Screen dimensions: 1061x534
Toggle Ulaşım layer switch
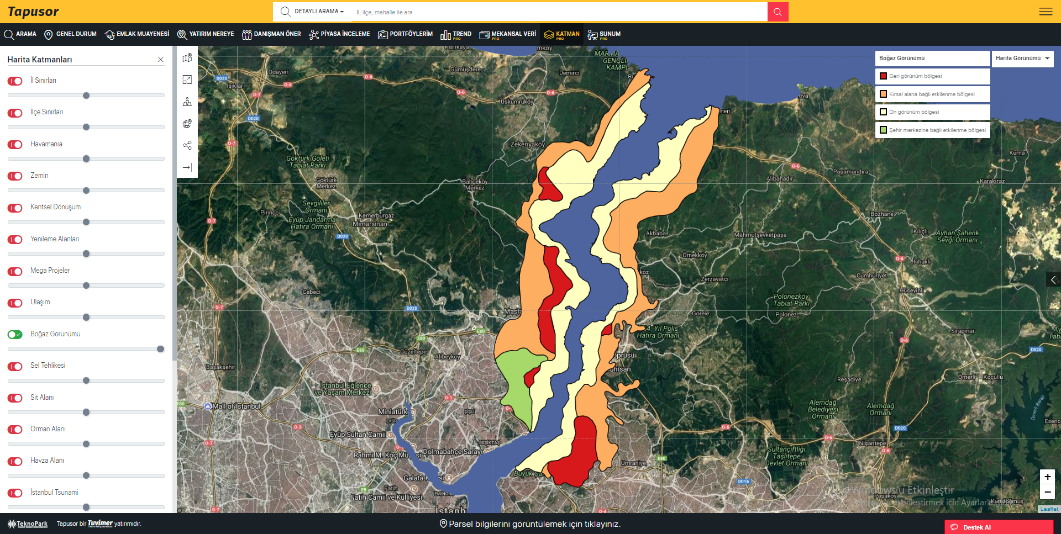(15, 303)
